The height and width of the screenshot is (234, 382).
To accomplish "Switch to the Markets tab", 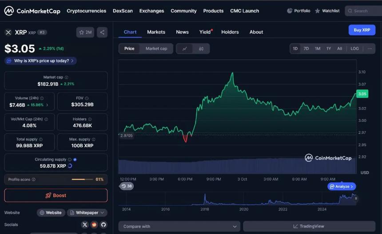I will [x=156, y=32].
